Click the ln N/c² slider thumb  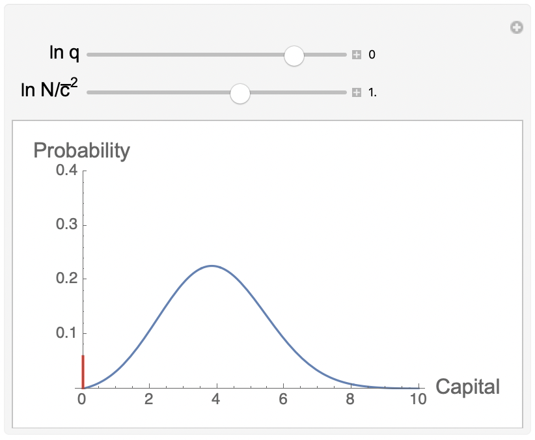tap(241, 94)
